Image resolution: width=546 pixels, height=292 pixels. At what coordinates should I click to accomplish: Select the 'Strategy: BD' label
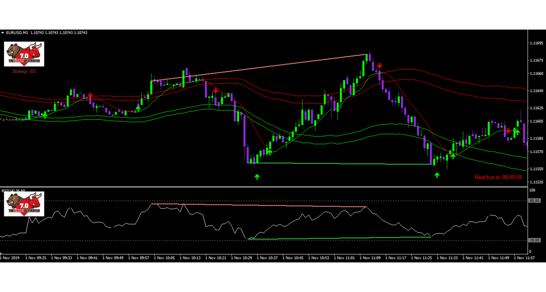coord(24,71)
